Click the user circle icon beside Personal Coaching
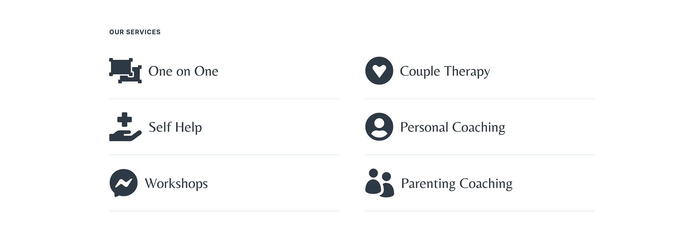 (379, 127)
